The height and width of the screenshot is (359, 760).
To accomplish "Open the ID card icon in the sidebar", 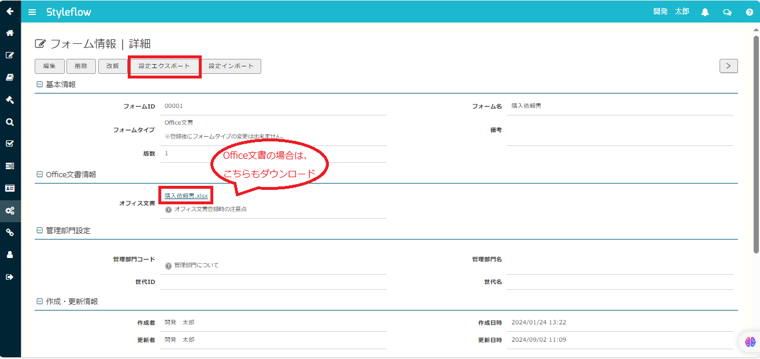I will tap(10, 188).
